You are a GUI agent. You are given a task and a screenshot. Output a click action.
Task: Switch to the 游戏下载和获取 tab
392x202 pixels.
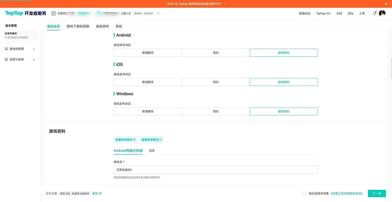pos(78,26)
